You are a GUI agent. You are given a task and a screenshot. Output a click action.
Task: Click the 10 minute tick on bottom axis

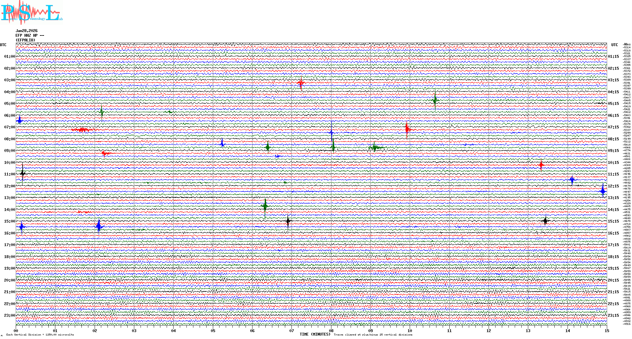[410, 331]
